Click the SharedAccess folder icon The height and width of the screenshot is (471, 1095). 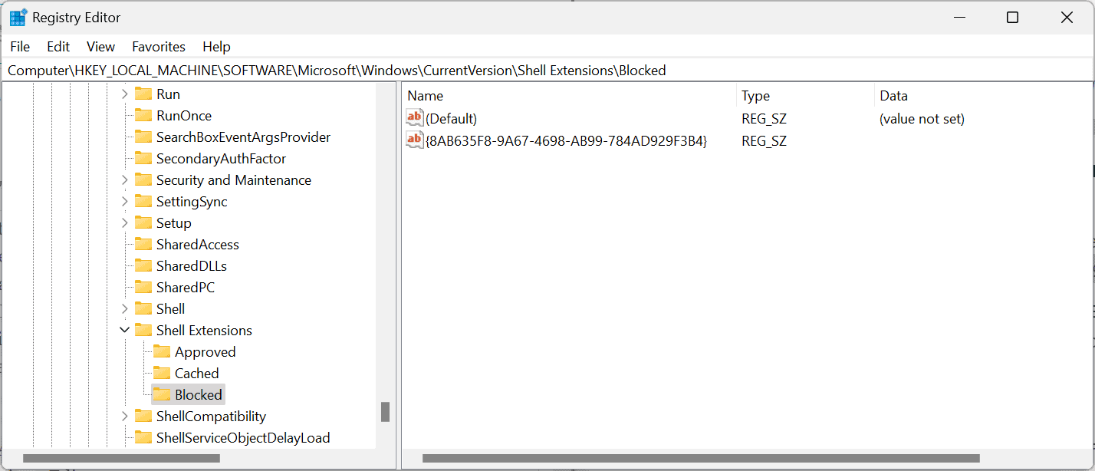pyautogui.click(x=143, y=244)
